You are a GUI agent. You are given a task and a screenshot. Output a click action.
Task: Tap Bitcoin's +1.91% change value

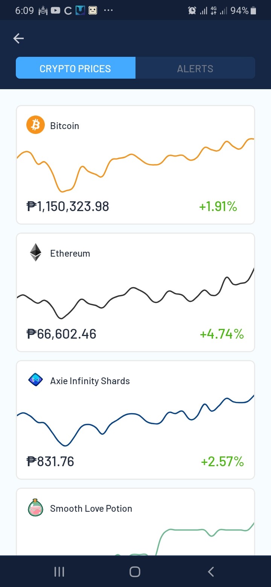[218, 206]
